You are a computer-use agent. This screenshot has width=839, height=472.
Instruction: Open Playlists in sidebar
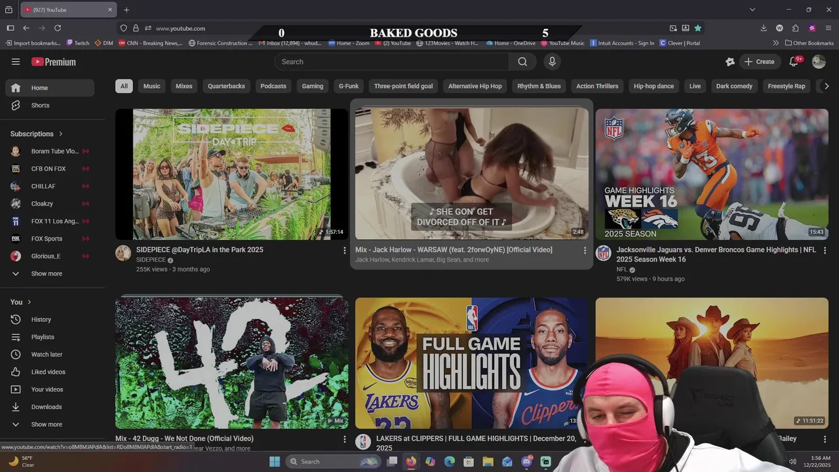click(x=50, y=337)
